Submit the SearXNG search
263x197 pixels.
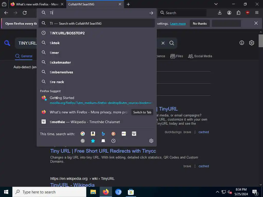tap(172, 43)
